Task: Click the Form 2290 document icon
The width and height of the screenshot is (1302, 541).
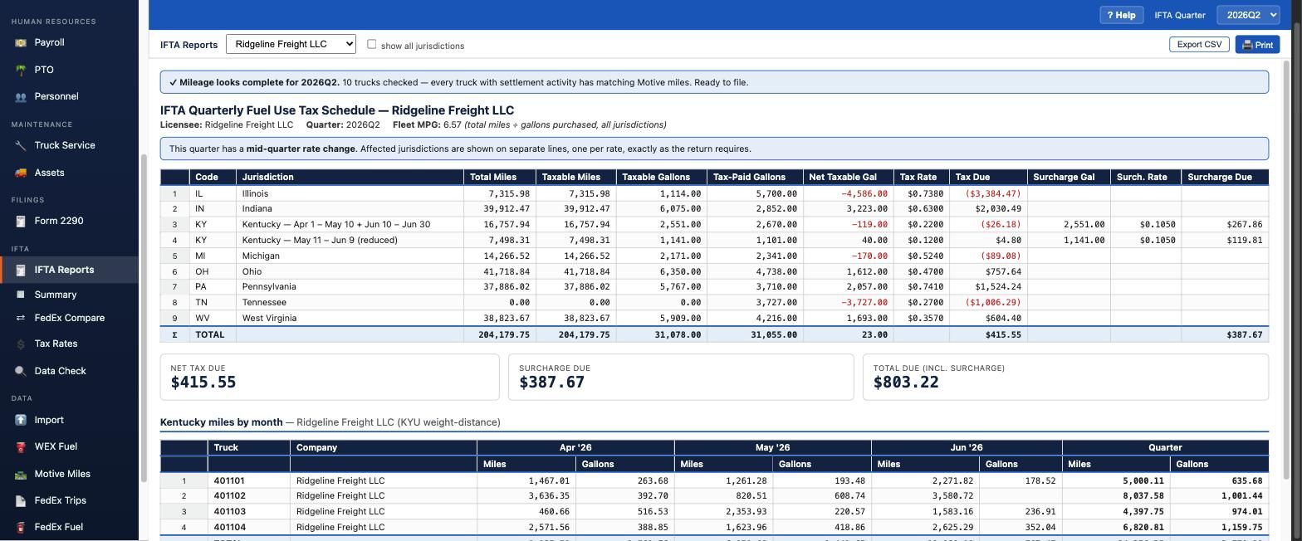Action: [21, 221]
